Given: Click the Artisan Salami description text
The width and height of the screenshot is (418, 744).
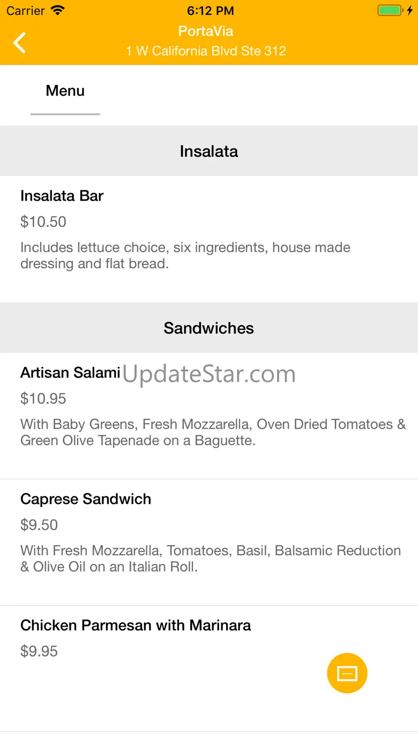Looking at the screenshot, I should click(213, 432).
